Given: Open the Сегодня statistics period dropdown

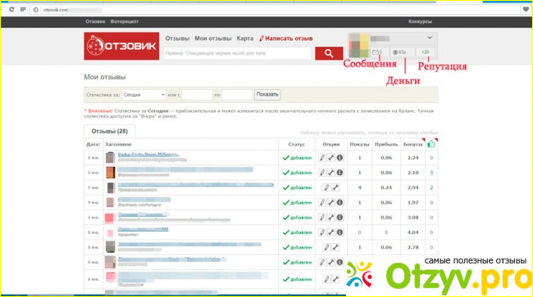Looking at the screenshot, I should (143, 95).
